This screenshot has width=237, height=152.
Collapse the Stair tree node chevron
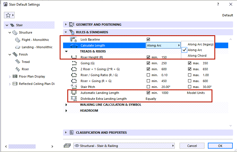tap(7, 25)
